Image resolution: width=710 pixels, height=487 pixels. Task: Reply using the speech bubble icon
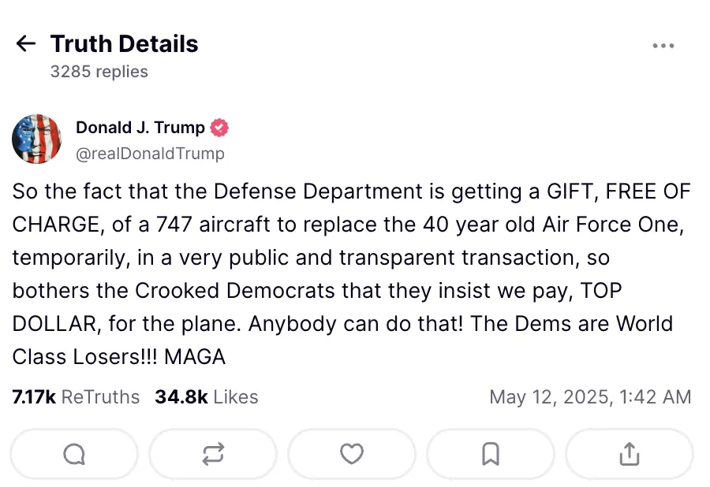[x=74, y=454]
